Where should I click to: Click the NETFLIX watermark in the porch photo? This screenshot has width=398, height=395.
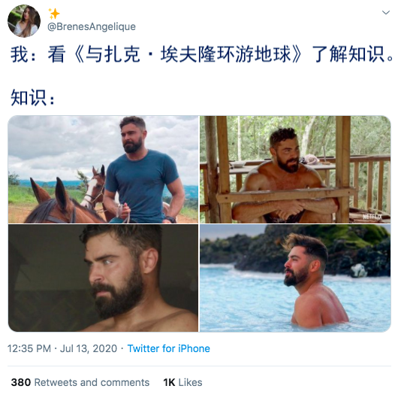tap(372, 217)
